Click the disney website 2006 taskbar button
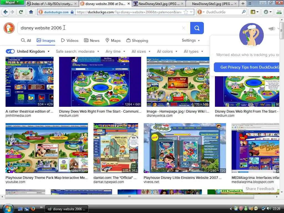The height and width of the screenshot is (213, 284). 67,209
